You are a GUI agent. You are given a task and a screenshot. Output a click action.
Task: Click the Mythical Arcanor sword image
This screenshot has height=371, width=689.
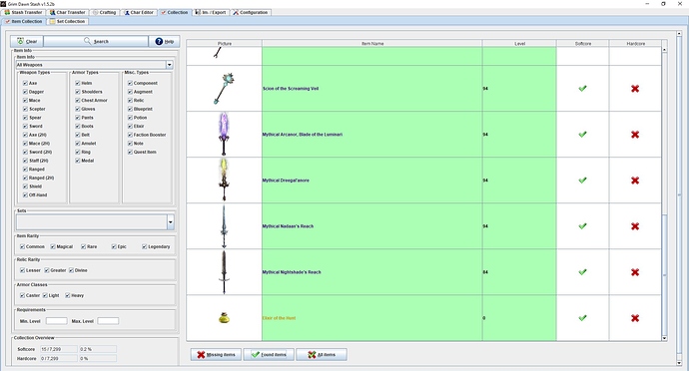[x=224, y=134]
